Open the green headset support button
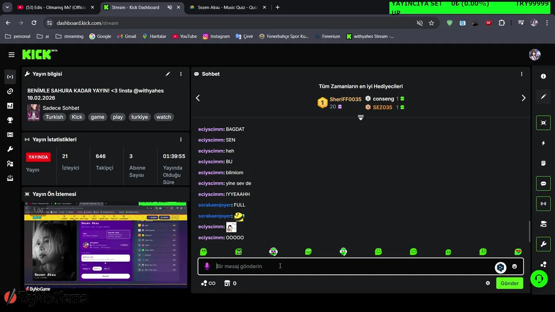 (x=539, y=279)
